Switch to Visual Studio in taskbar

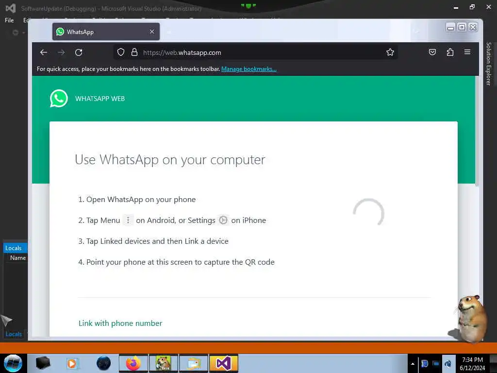tap(223, 363)
